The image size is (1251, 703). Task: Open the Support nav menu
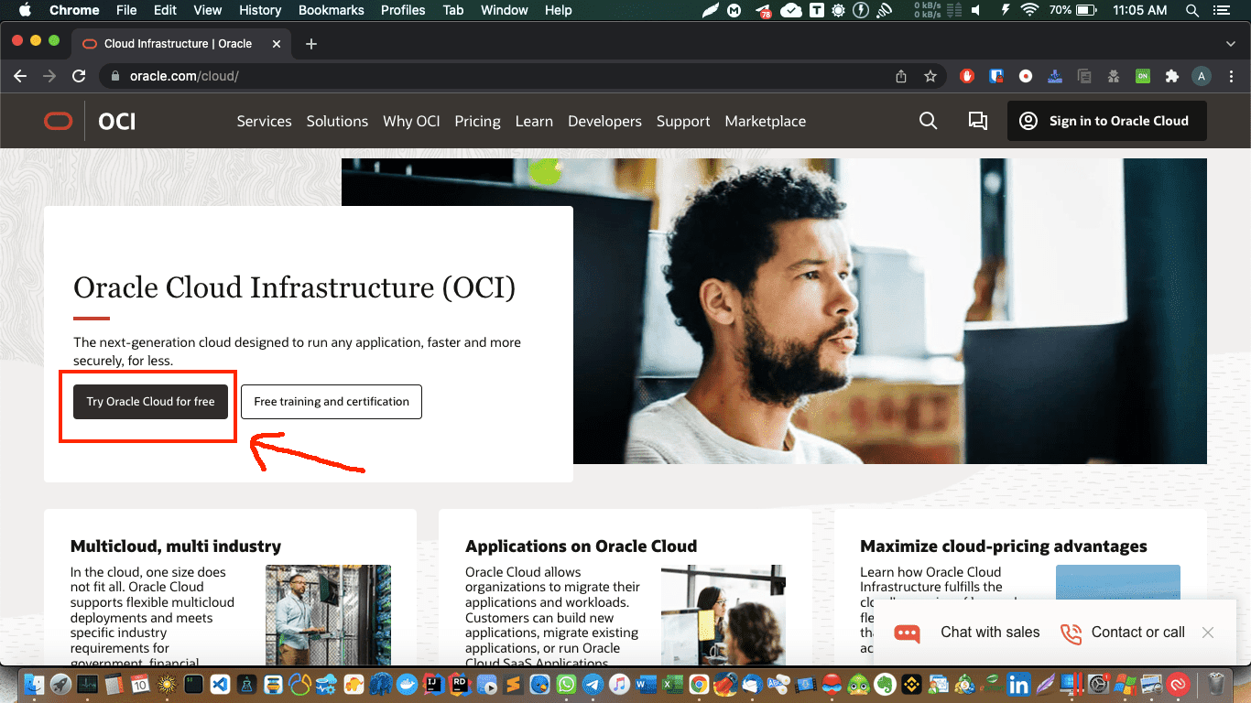pyautogui.click(x=683, y=121)
